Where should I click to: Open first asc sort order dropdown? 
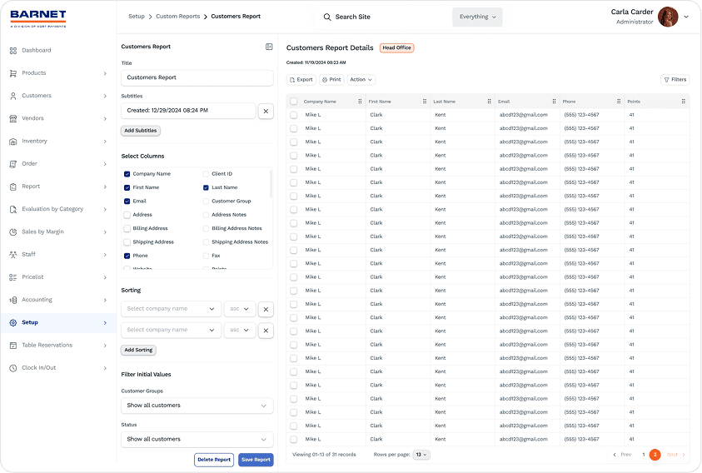(x=240, y=309)
